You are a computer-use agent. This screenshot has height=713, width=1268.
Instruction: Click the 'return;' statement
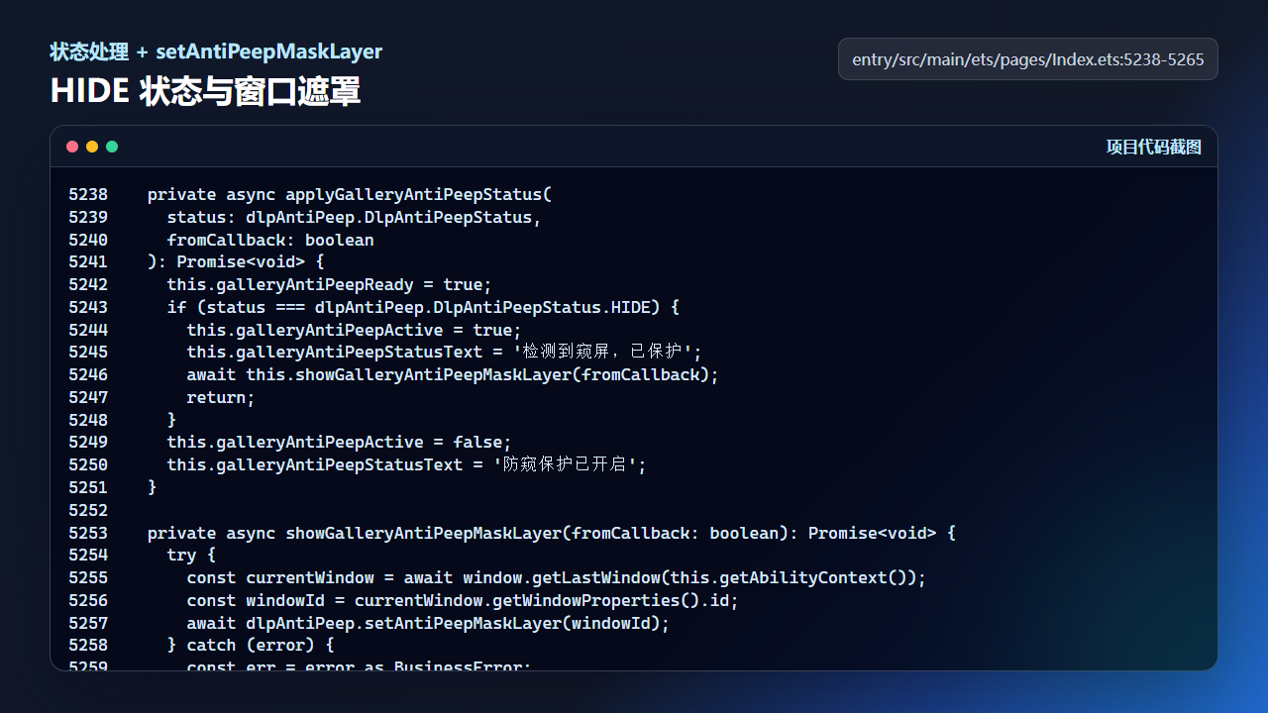click(221, 397)
